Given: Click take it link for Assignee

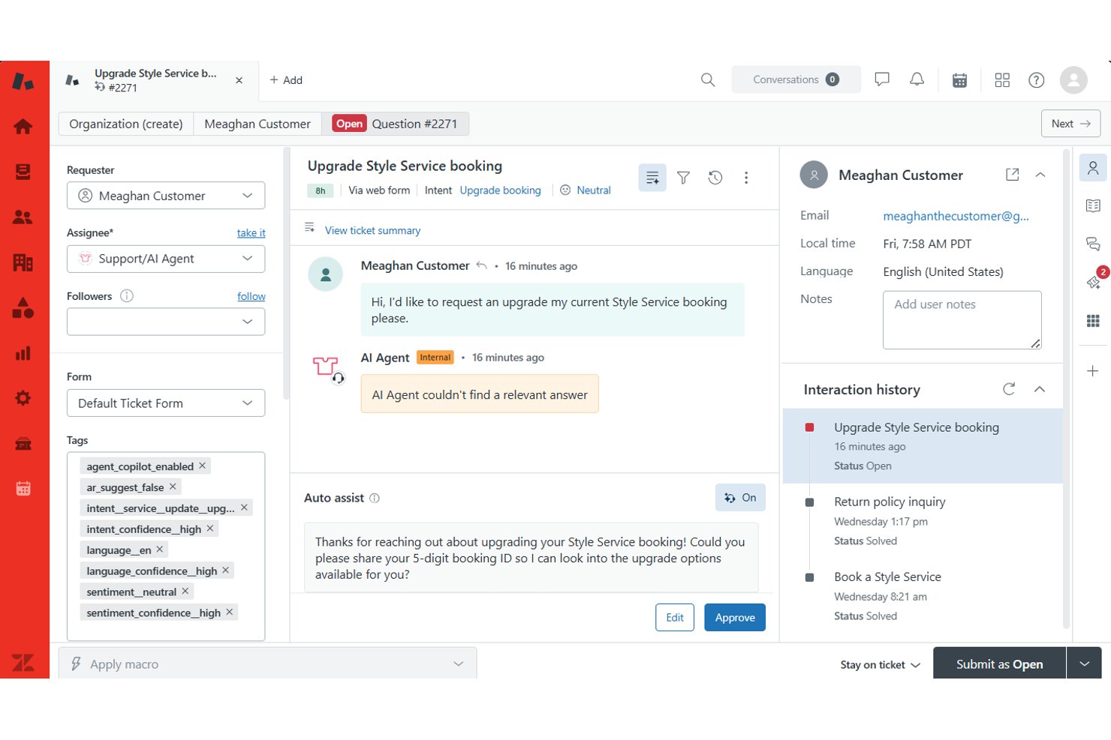Looking at the screenshot, I should [x=251, y=233].
